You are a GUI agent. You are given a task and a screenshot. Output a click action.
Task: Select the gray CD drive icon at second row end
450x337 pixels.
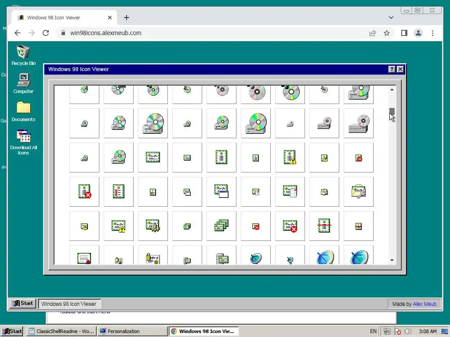[359, 123]
